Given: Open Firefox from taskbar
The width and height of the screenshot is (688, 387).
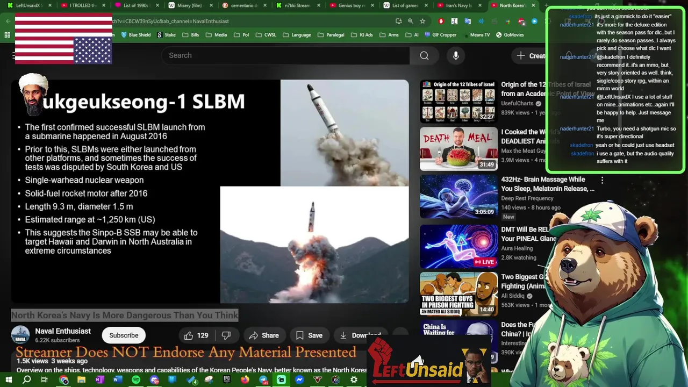Looking at the screenshot, I should tap(245, 380).
